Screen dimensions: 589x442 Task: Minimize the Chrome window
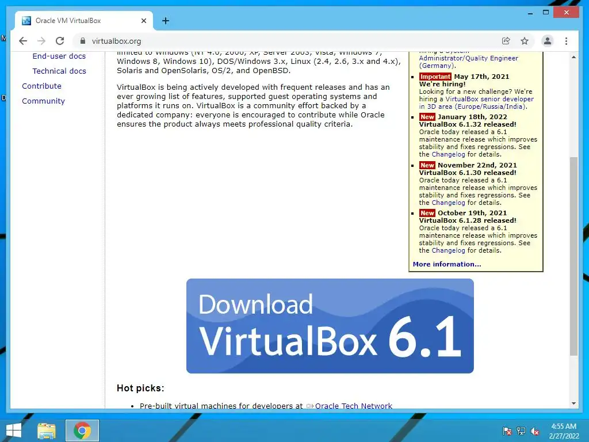(x=530, y=13)
